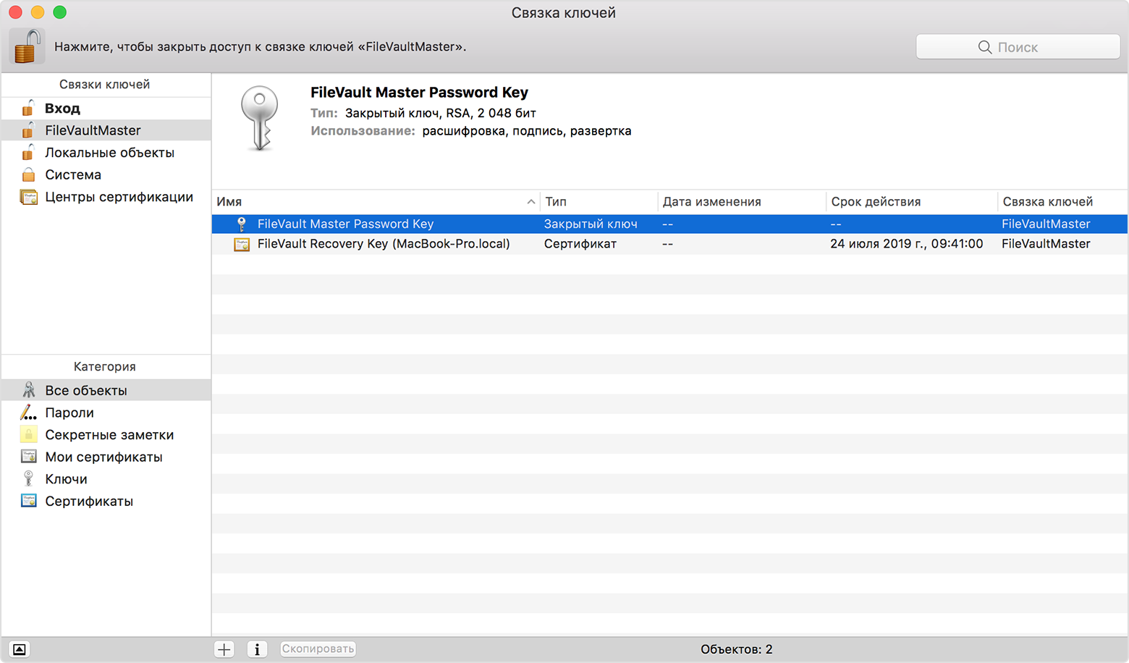Click the red close window button
The width and height of the screenshot is (1129, 663).
[x=15, y=12]
